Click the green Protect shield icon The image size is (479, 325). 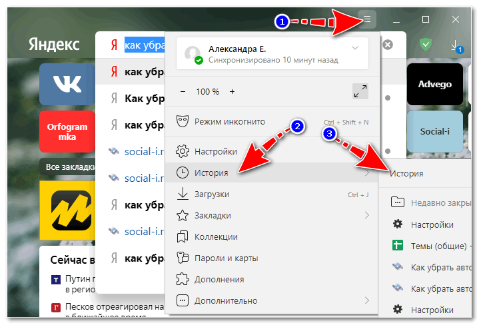426,45
